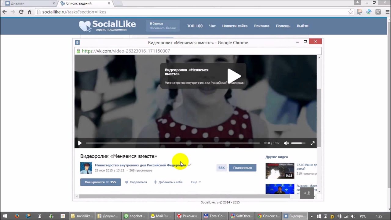
Task: Open Новости сайта menu item
Action: (235, 26)
